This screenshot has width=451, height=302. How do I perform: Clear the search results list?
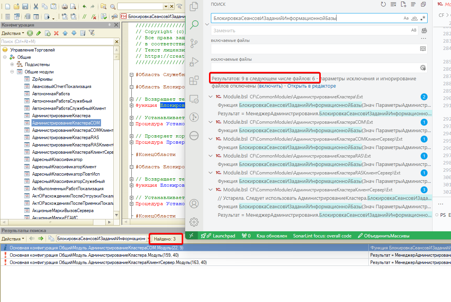(x=393, y=4)
